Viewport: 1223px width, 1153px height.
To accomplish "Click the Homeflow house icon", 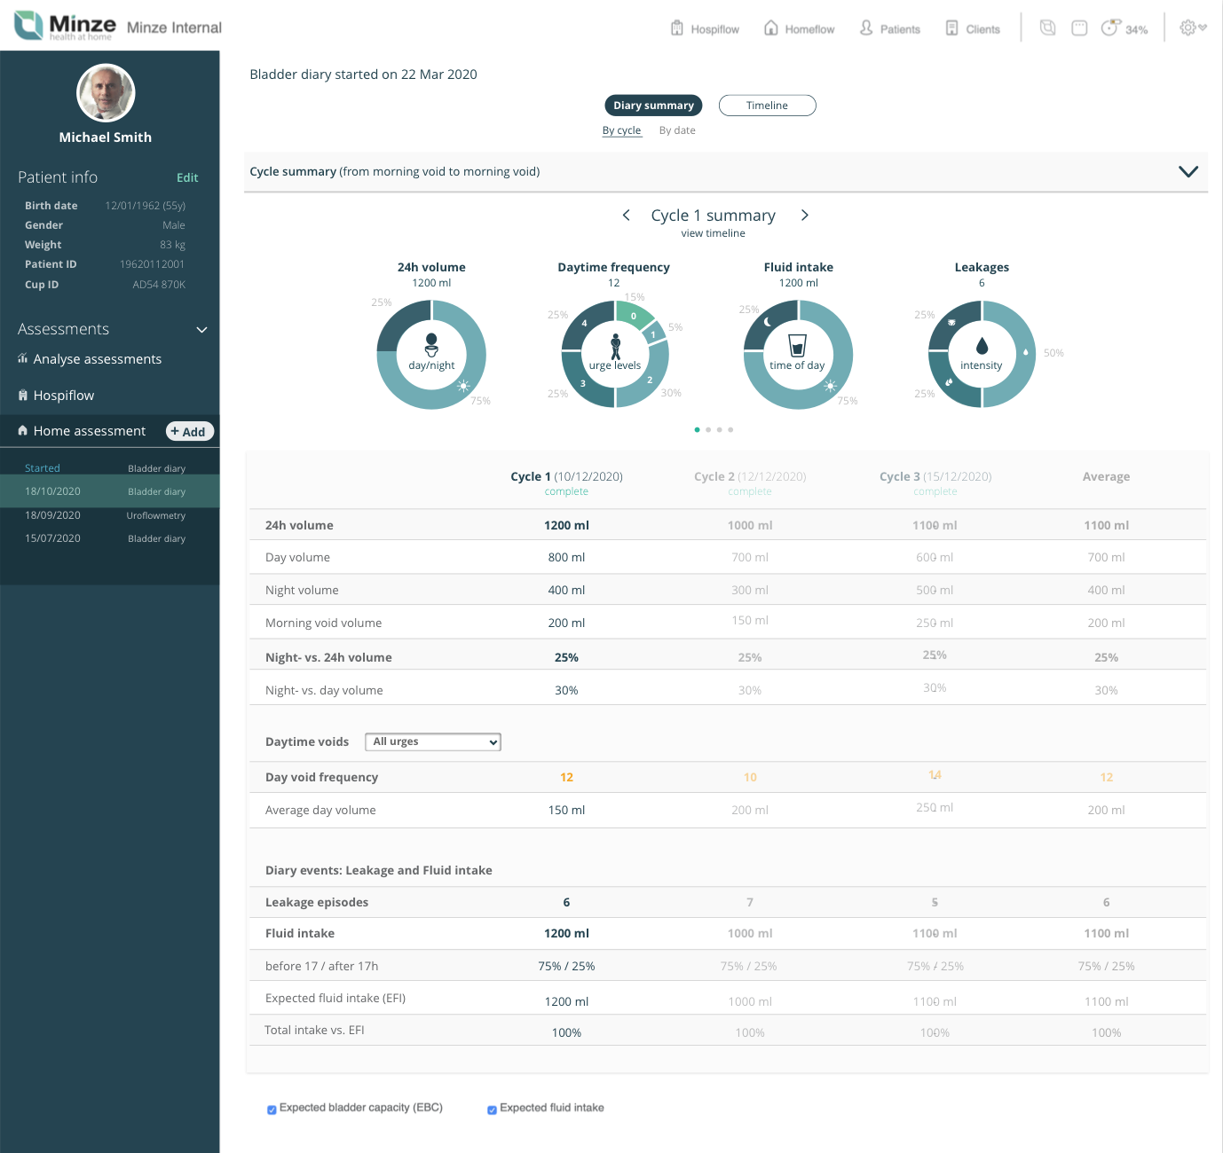I will (x=771, y=28).
